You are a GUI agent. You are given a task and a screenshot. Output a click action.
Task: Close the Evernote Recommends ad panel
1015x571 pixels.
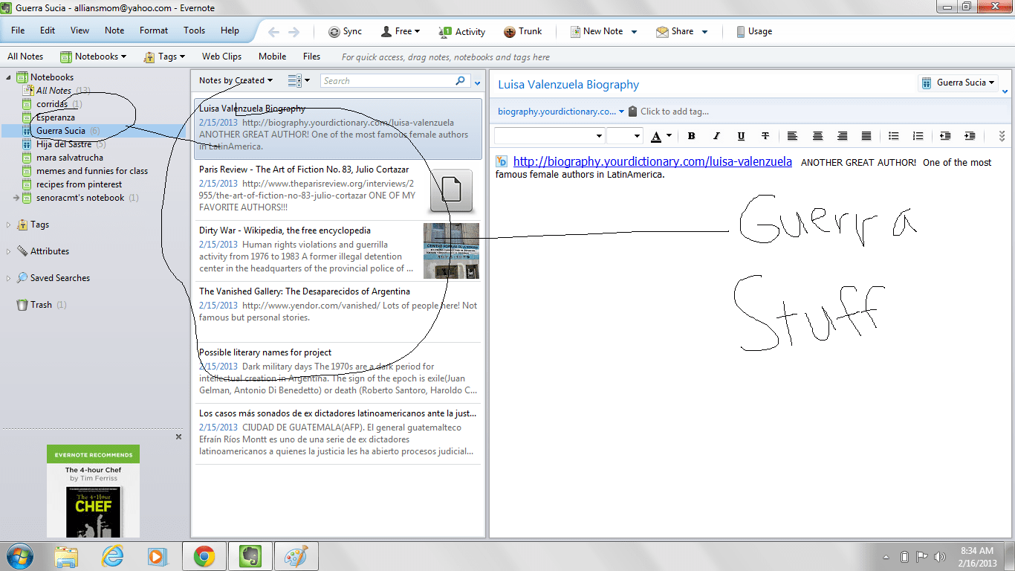point(178,437)
